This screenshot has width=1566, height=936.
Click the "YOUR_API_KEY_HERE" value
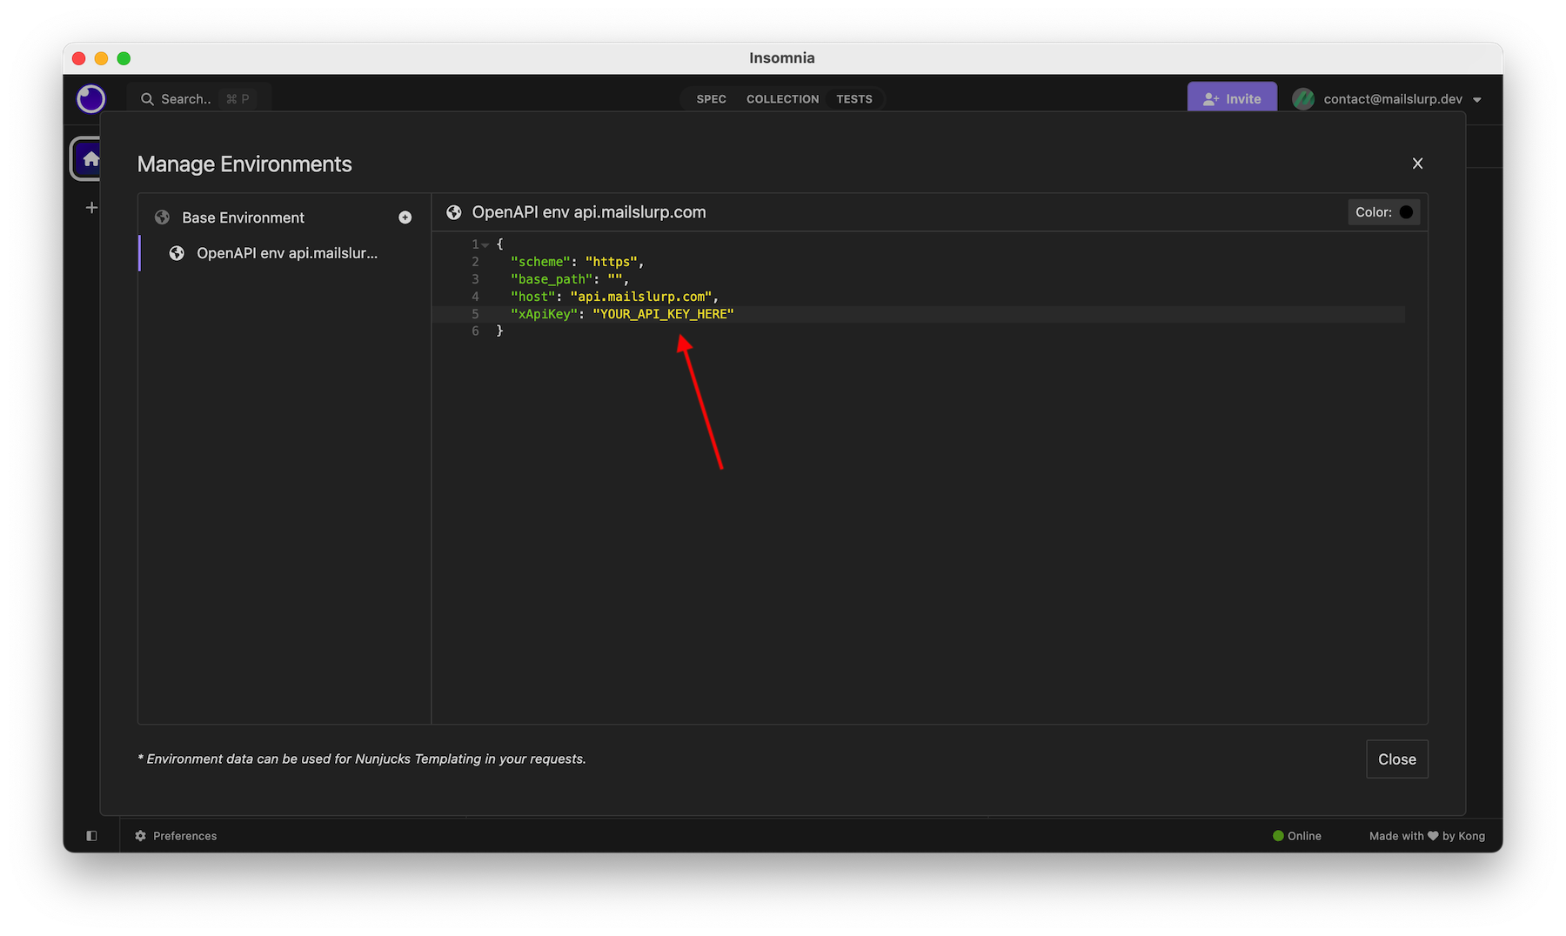[663, 314]
